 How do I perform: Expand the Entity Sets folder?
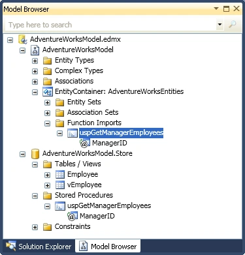coord(47,102)
